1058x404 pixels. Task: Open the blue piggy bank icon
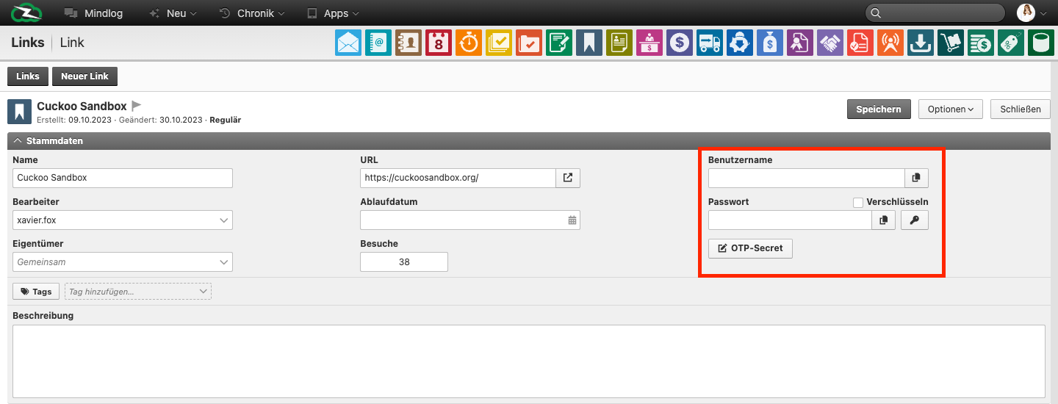[x=740, y=43]
